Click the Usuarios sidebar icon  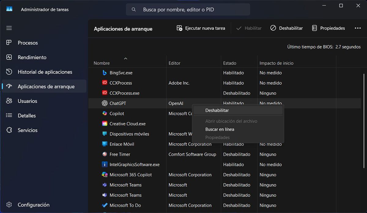tap(9, 101)
